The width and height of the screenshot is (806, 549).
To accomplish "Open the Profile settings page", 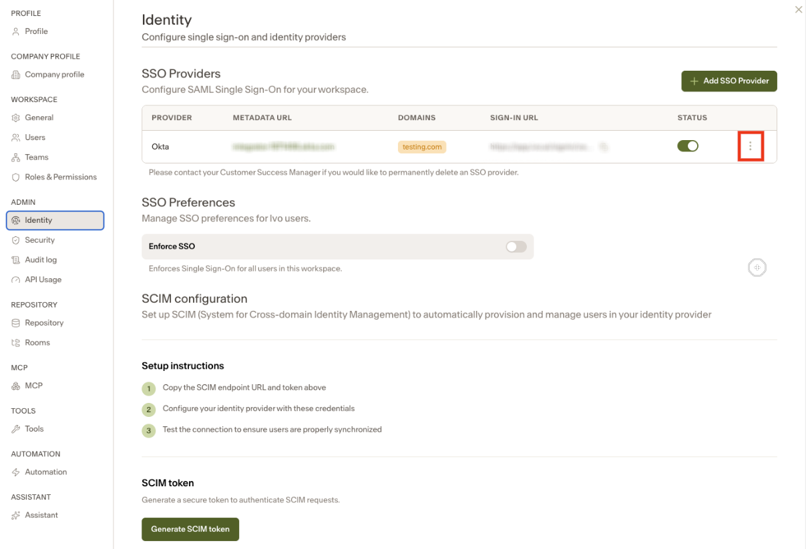I will [36, 31].
